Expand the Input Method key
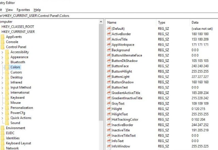This screenshot has width=218, height=150. click(x=2, y=88)
